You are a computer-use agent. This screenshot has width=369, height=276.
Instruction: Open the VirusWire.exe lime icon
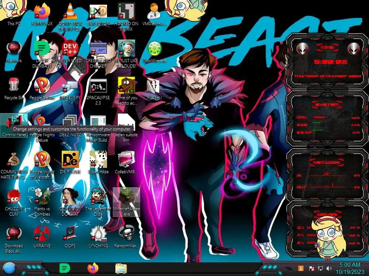[x=154, y=51]
